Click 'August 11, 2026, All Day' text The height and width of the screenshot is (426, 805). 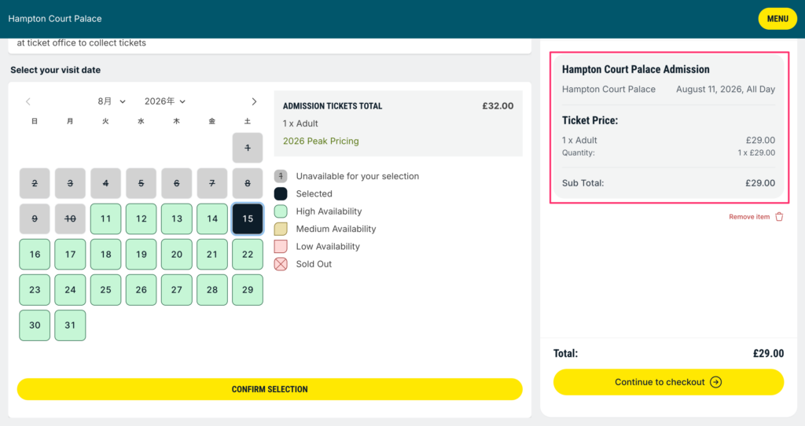[x=726, y=89]
